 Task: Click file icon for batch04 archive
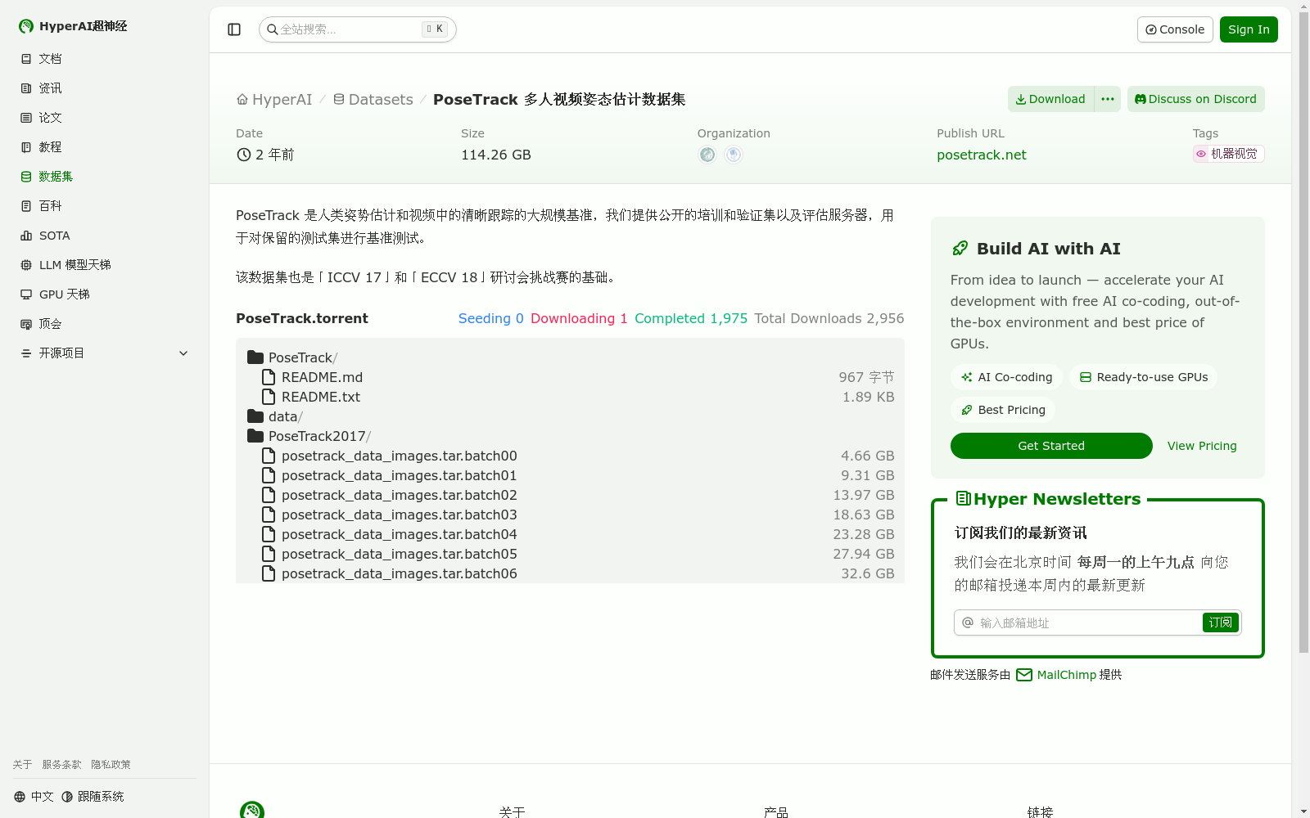(x=269, y=534)
